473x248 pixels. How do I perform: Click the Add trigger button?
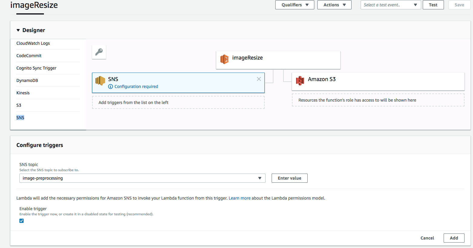(x=454, y=238)
